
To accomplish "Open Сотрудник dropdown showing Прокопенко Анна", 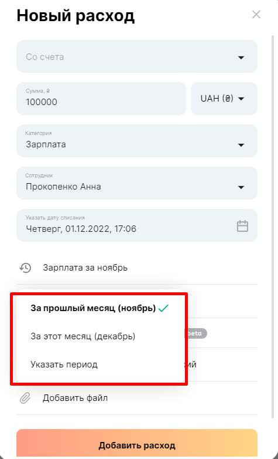I will 137,183.
